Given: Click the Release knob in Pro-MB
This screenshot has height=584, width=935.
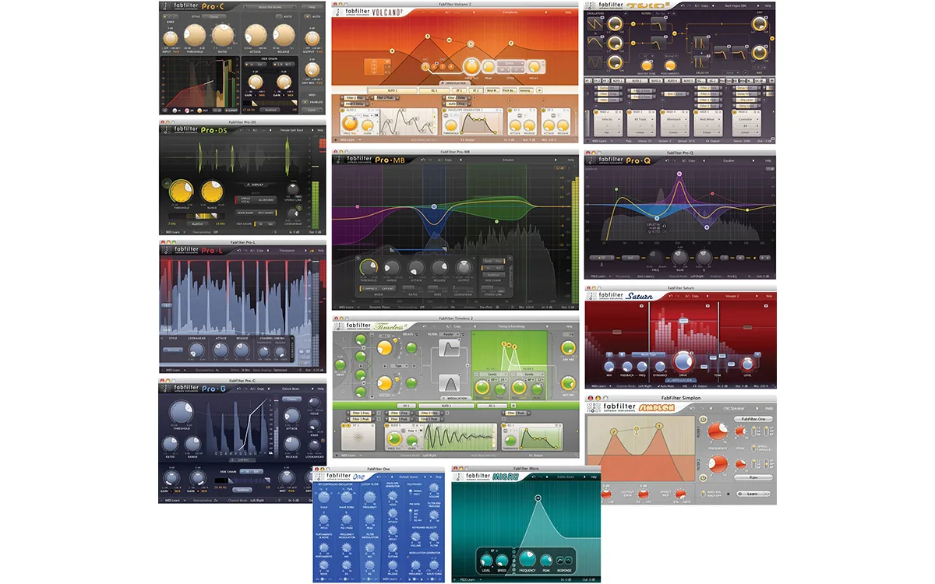Looking at the screenshot, I should click(x=439, y=268).
